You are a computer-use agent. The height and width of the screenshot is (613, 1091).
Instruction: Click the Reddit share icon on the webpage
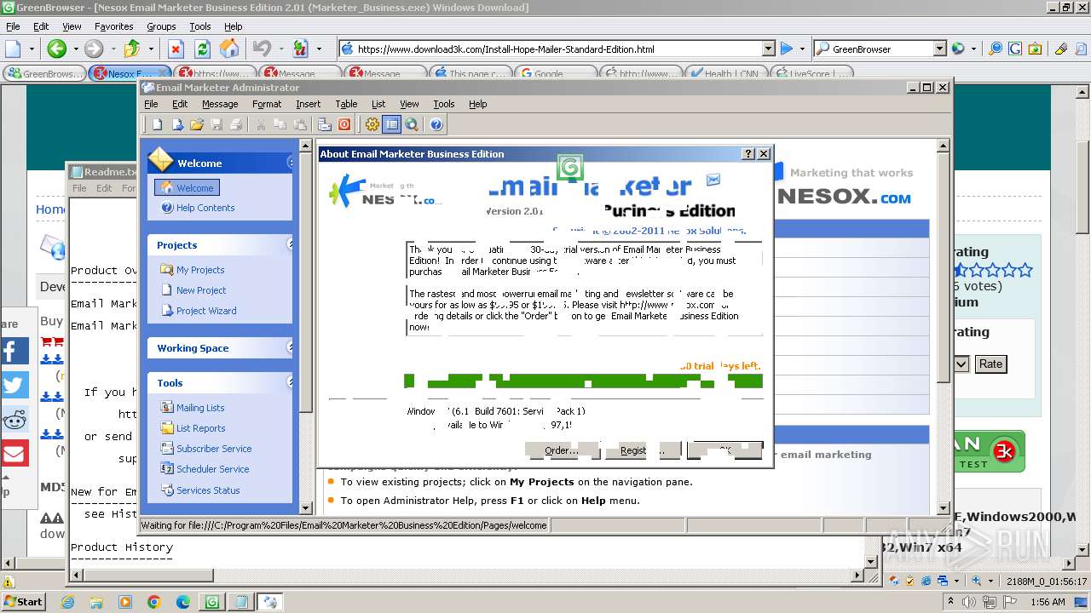[x=14, y=419]
